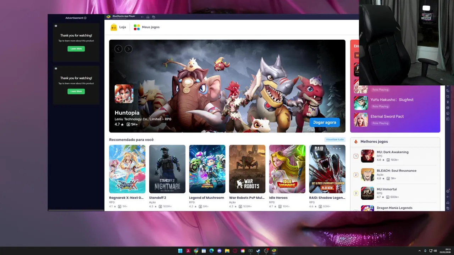The width and height of the screenshot is (454, 255).
Task: Click MU: Dark Awakening game icon
Action: tap(367, 156)
